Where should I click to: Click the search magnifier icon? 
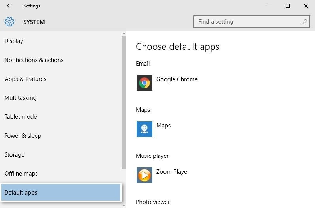pos(304,22)
